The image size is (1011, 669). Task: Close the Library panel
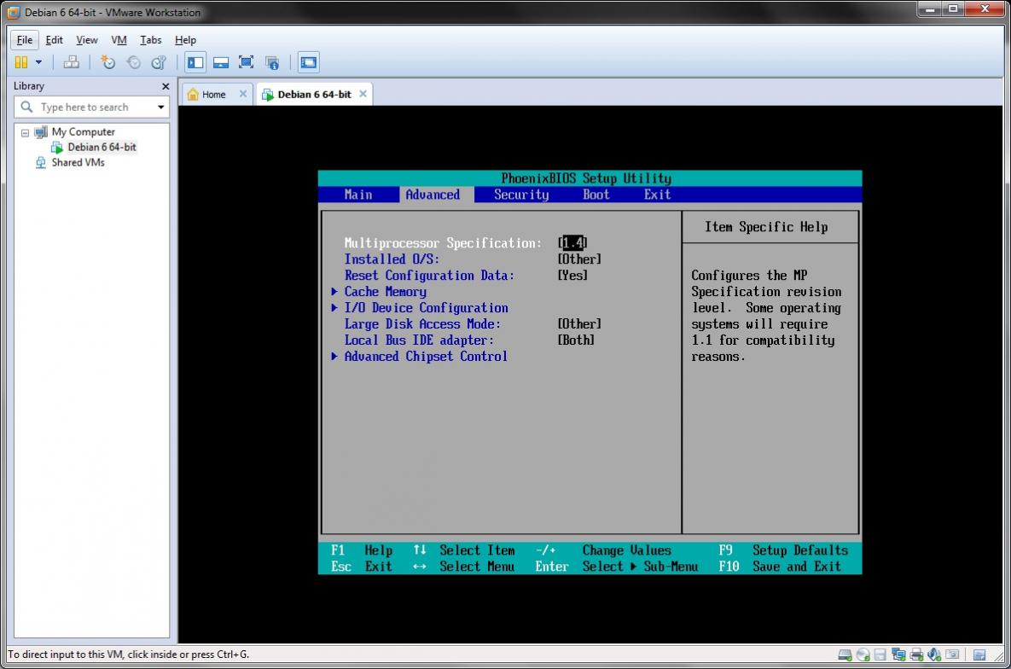pos(166,86)
